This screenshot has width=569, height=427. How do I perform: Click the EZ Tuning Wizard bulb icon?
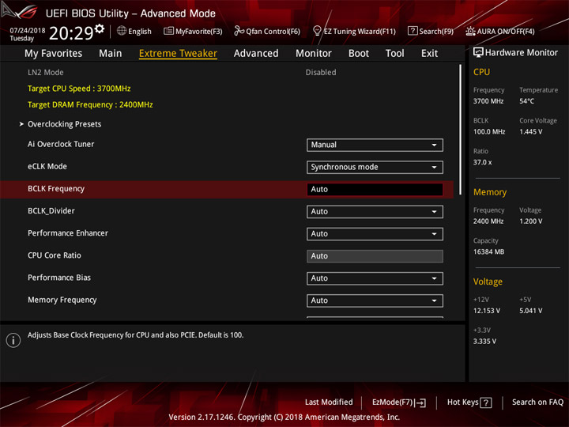coord(317,31)
